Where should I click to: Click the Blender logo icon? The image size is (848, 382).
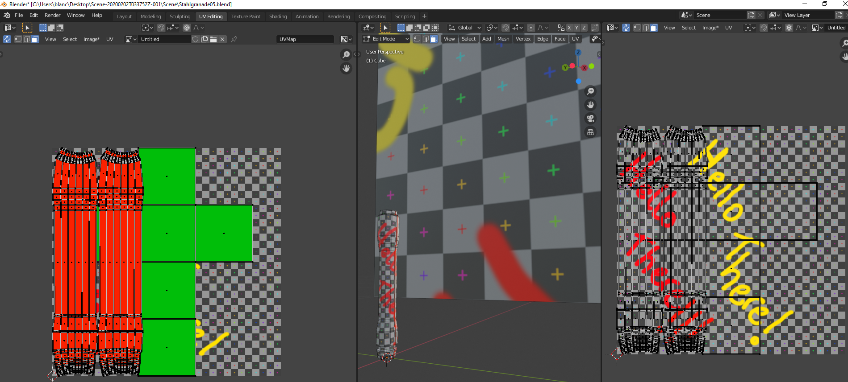click(7, 15)
